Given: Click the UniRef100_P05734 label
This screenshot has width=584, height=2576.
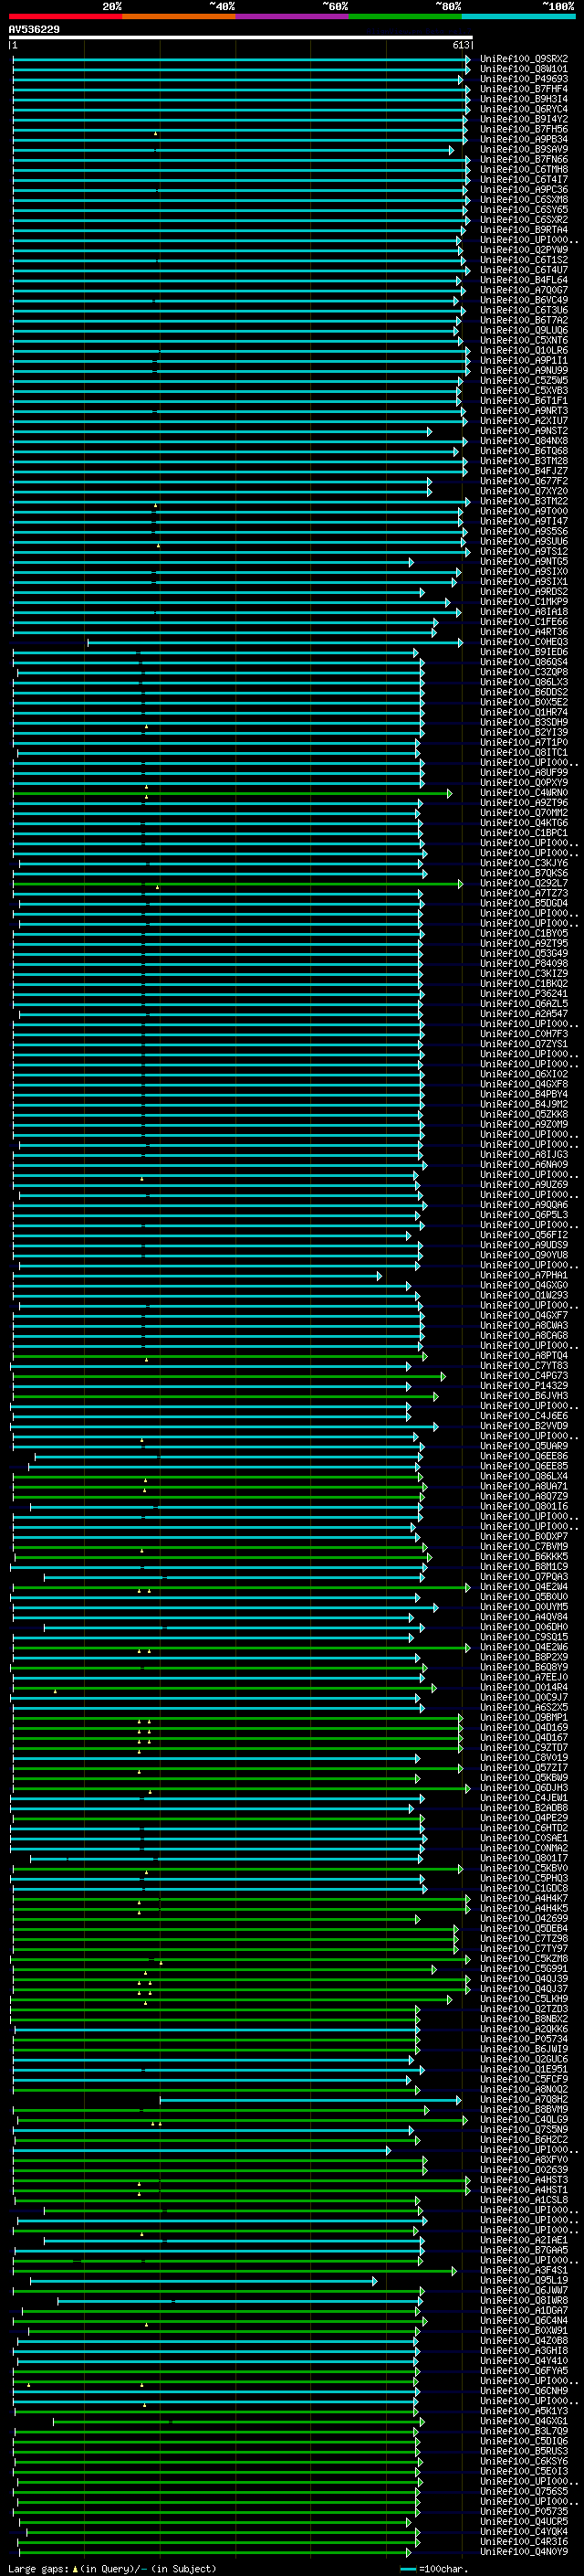Looking at the screenshot, I should click(524, 2039).
